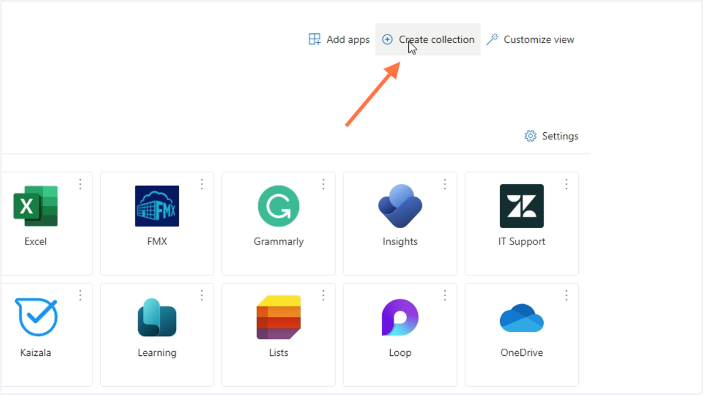Open the more options menu for Insights
The width and height of the screenshot is (703, 395).
[x=445, y=184]
